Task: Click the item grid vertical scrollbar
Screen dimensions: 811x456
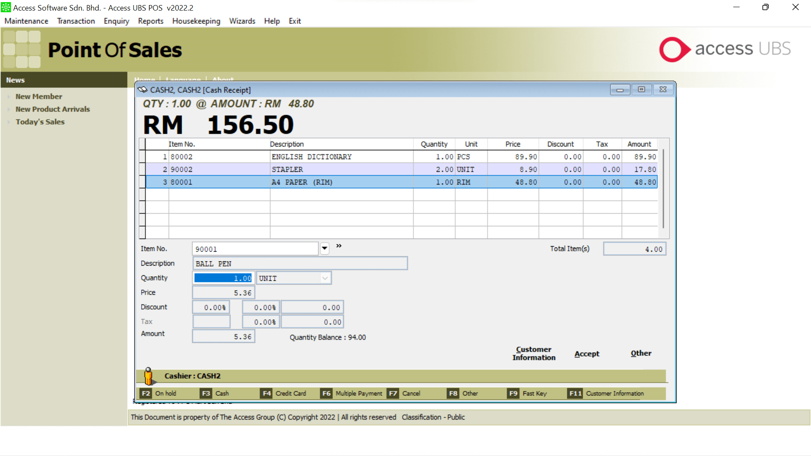Action: (663, 188)
